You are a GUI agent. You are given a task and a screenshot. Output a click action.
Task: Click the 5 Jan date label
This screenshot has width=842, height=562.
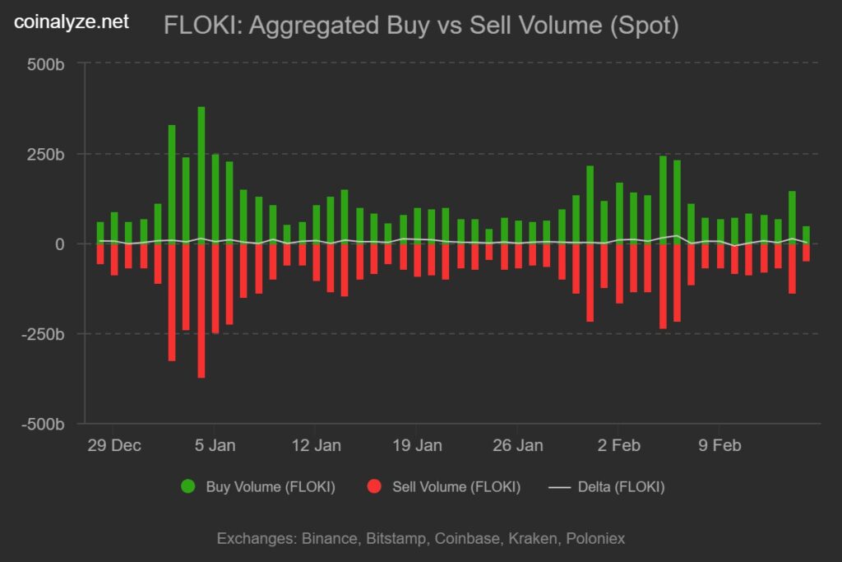tap(215, 446)
